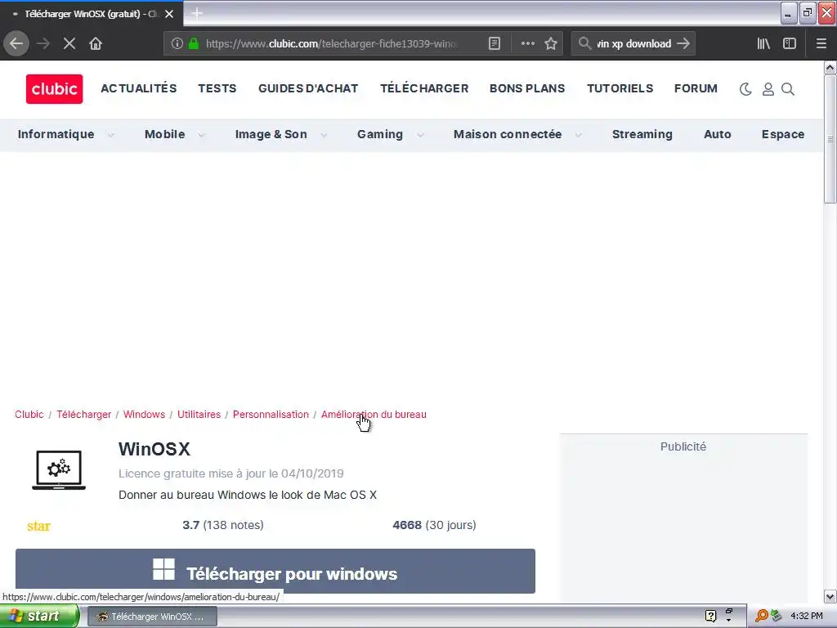This screenshot has width=837, height=628.
Task: Click the Personnalisation breadcrumb link
Action: (271, 415)
